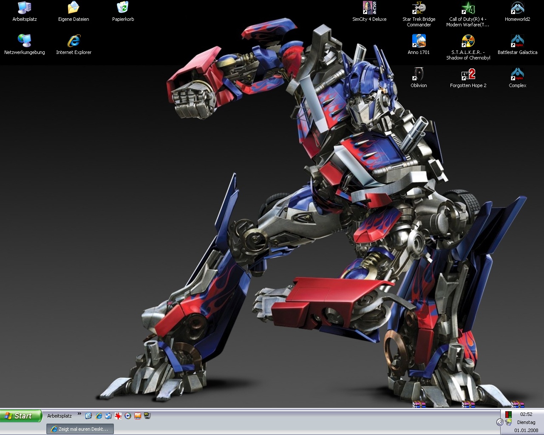Screen dimensions: 544x435
Task: Select the Anno 1701 shortcut
Action: pos(419,45)
